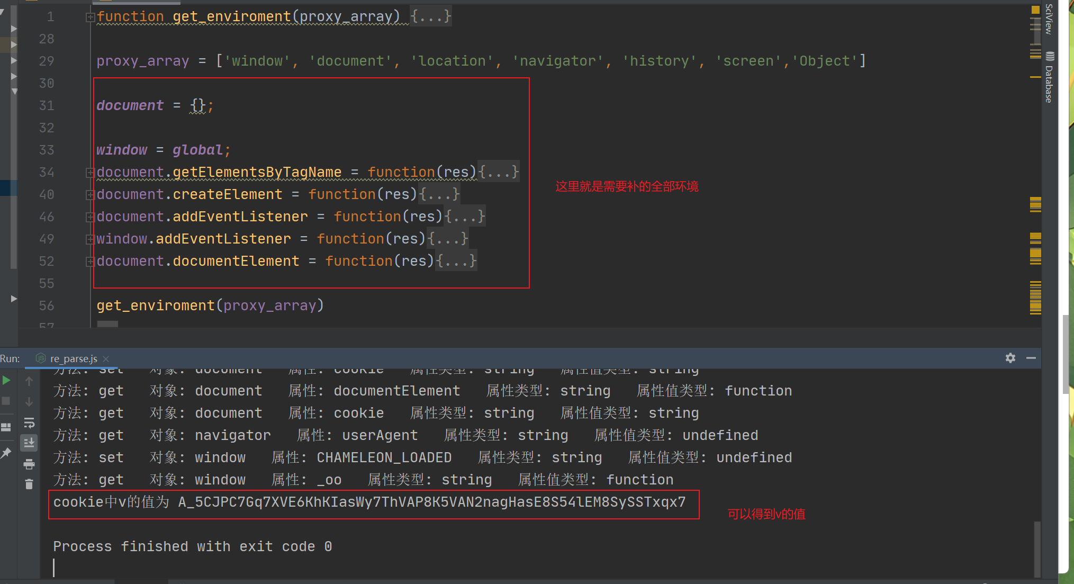Hide the Run panel with minimize dash
The image size is (1074, 584).
[1031, 358]
